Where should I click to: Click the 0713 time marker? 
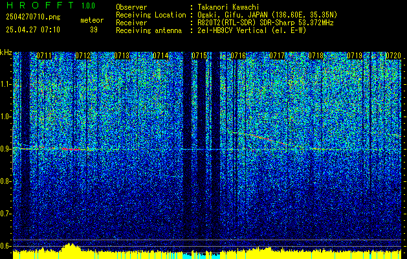(x=122, y=56)
